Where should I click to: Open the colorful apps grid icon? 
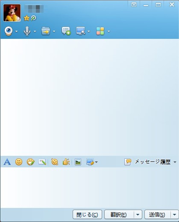click(100, 31)
